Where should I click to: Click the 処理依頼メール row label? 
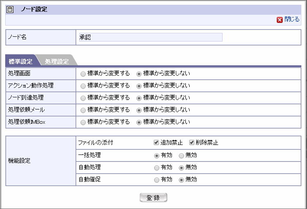tap(26, 110)
